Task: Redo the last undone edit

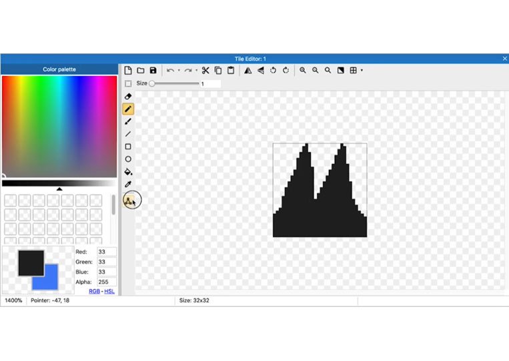Action: [x=187, y=71]
